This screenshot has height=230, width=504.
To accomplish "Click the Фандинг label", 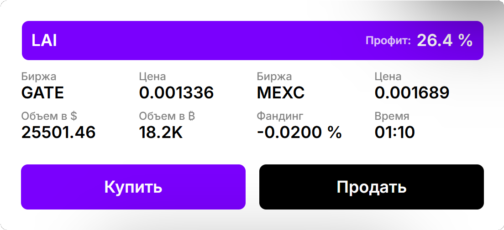I will [x=280, y=116].
